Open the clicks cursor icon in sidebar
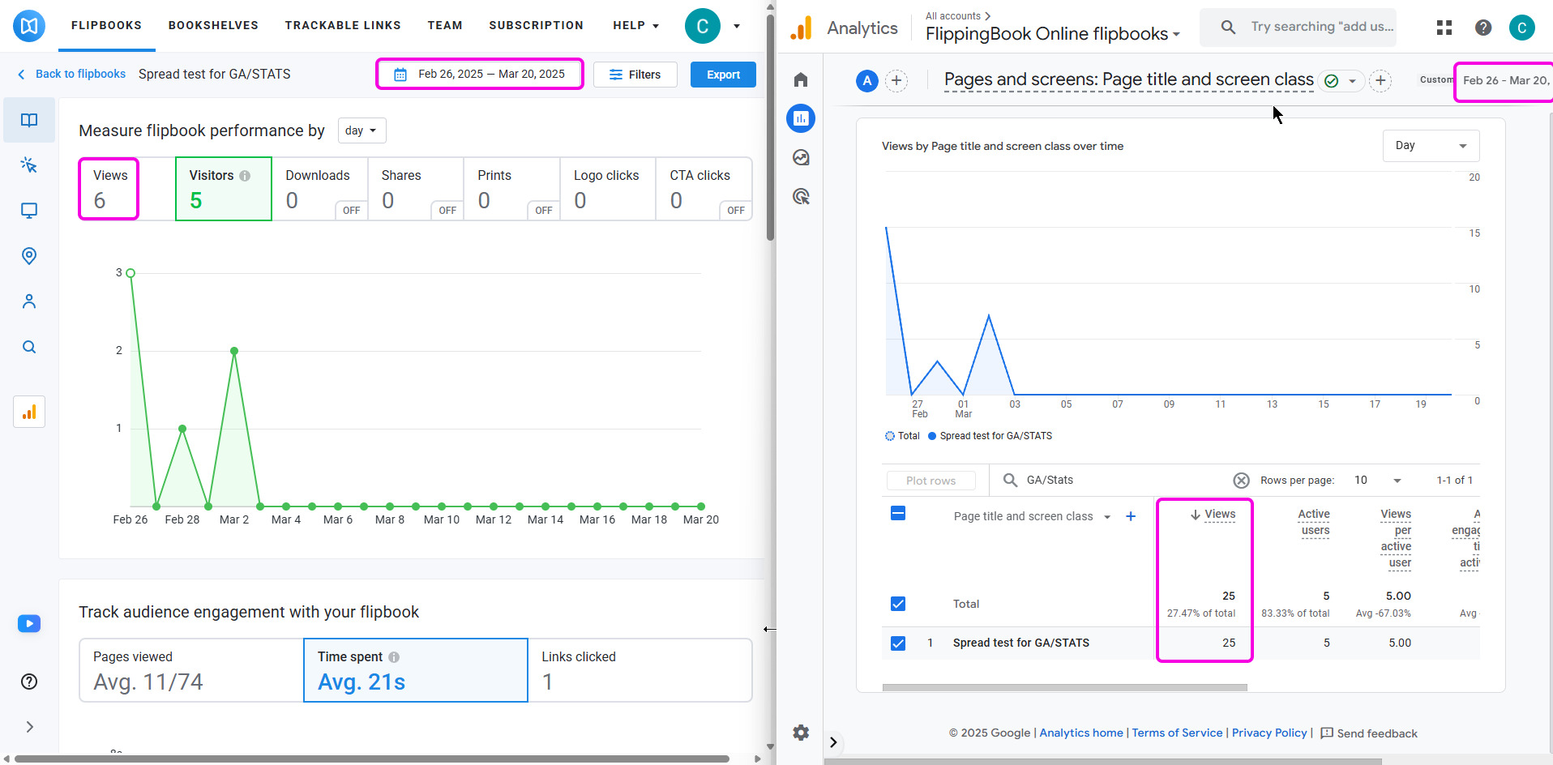1553x765 pixels. coord(29,165)
